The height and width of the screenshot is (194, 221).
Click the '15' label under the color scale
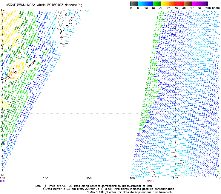[153, 8]
